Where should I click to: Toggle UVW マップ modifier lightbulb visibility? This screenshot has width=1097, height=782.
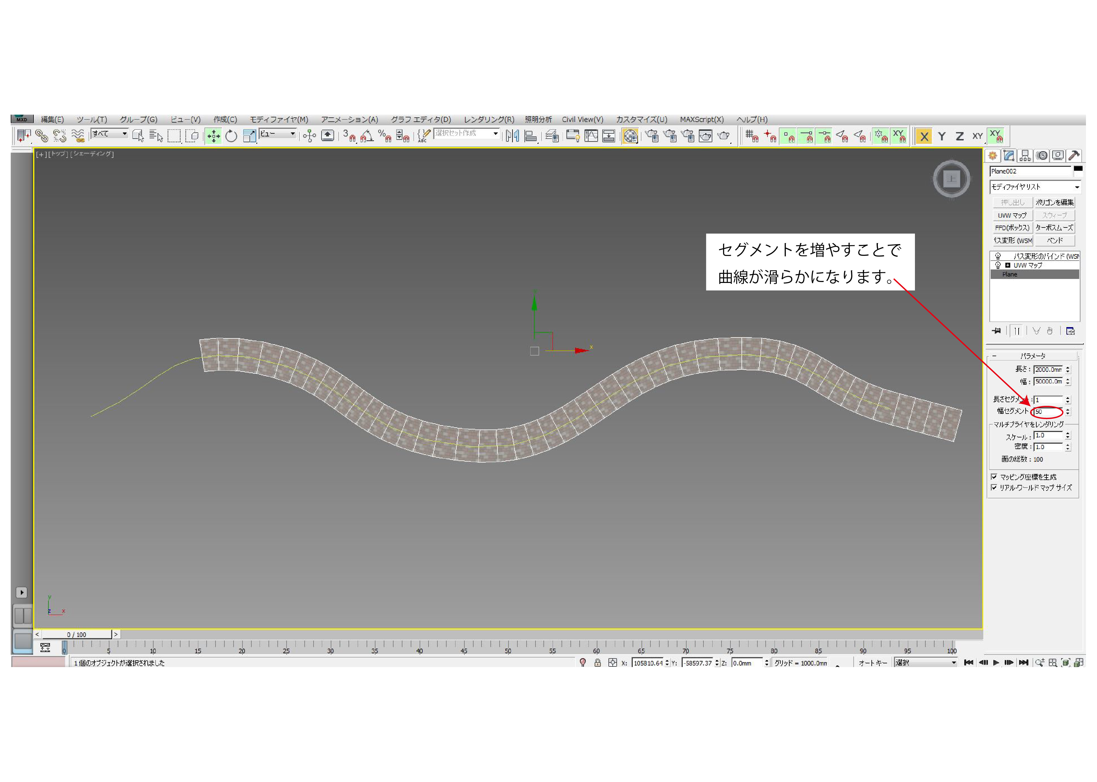(998, 265)
